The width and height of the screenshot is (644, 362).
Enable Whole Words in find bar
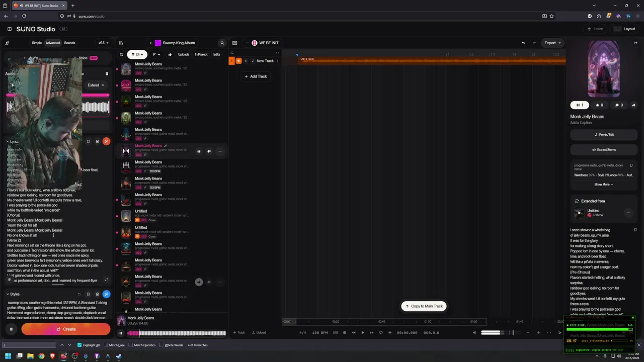(x=171, y=345)
